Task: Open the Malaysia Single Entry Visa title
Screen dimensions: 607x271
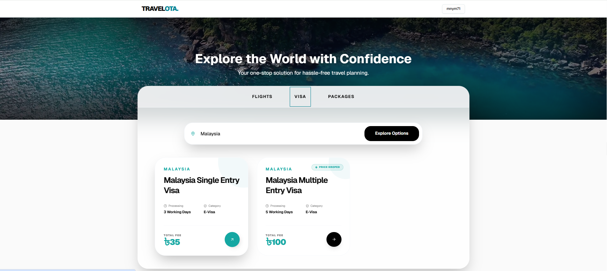Action: 201,185
